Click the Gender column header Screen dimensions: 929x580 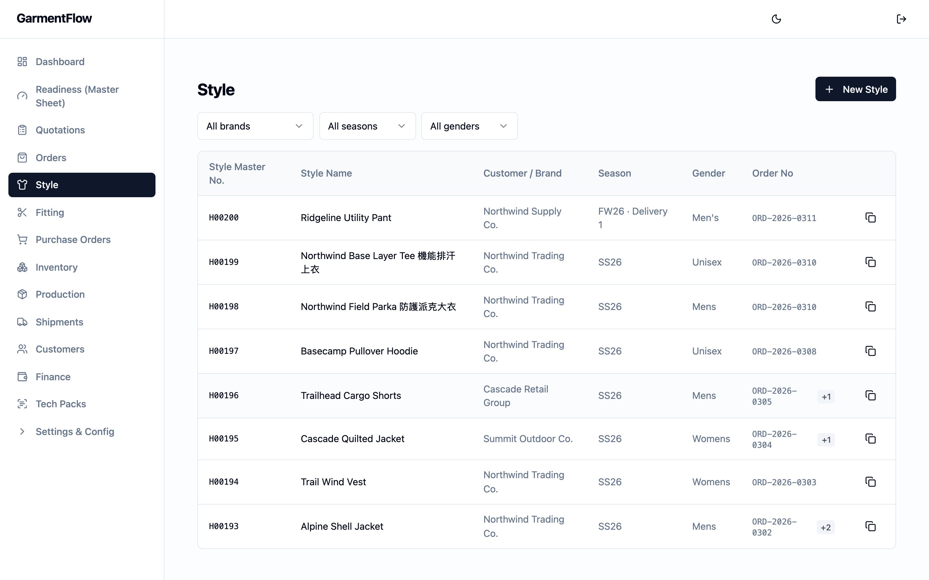click(708, 173)
